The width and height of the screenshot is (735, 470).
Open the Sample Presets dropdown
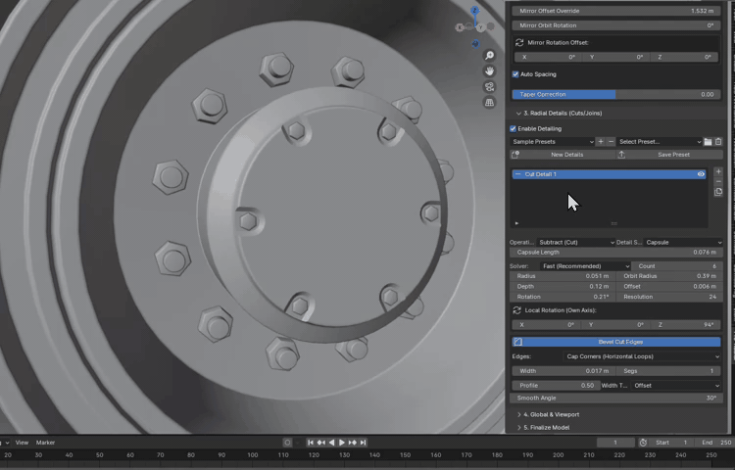(552, 142)
